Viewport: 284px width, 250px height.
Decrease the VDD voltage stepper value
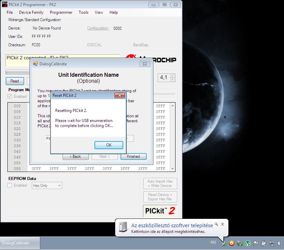coord(172,79)
